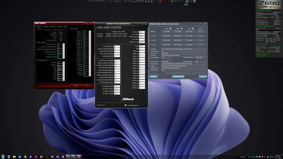Open Timings #4 tab in Mem TweakIt

click(60, 26)
